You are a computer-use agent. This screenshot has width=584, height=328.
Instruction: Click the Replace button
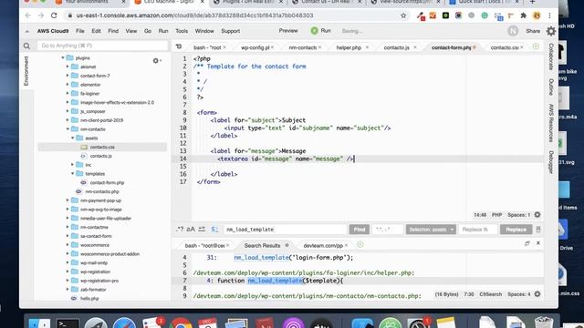(516, 230)
